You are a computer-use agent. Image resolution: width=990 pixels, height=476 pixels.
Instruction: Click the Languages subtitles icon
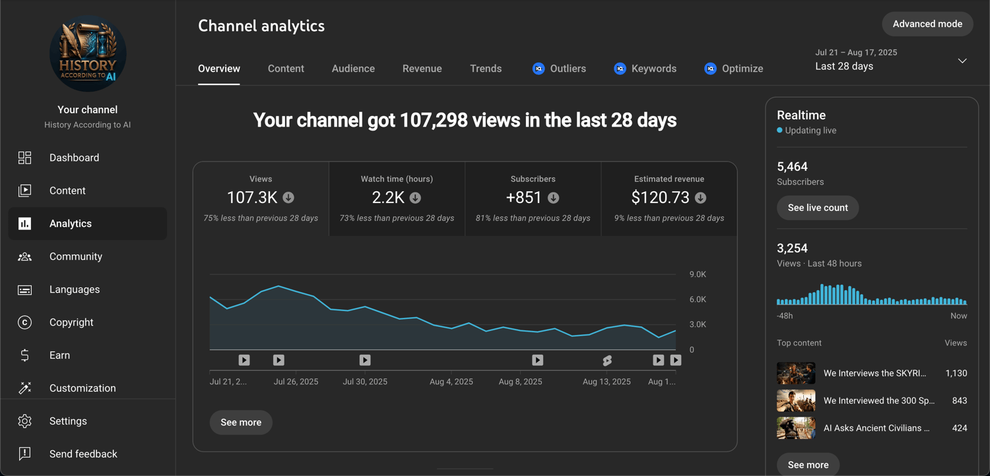click(x=24, y=289)
